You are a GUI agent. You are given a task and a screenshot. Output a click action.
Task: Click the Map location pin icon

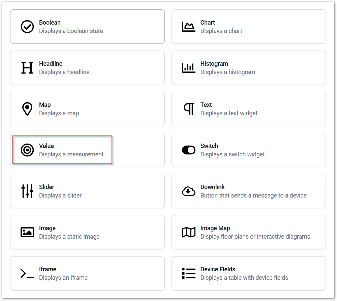(27, 109)
